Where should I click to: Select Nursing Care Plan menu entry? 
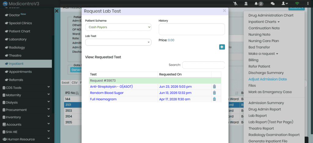click(x=264, y=41)
